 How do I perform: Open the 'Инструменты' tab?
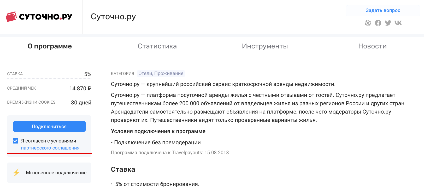(x=265, y=46)
